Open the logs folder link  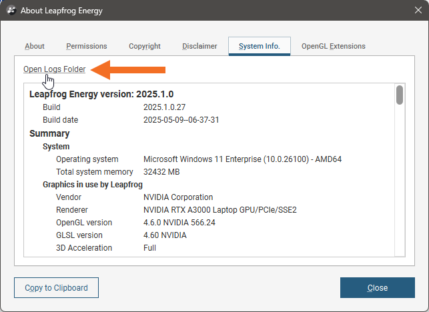click(x=55, y=69)
